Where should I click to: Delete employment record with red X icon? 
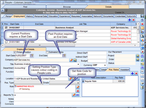[x=134, y=20]
